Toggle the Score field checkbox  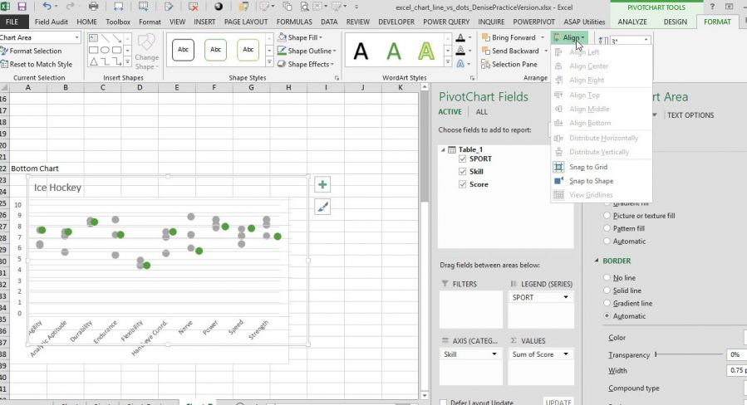[462, 184]
